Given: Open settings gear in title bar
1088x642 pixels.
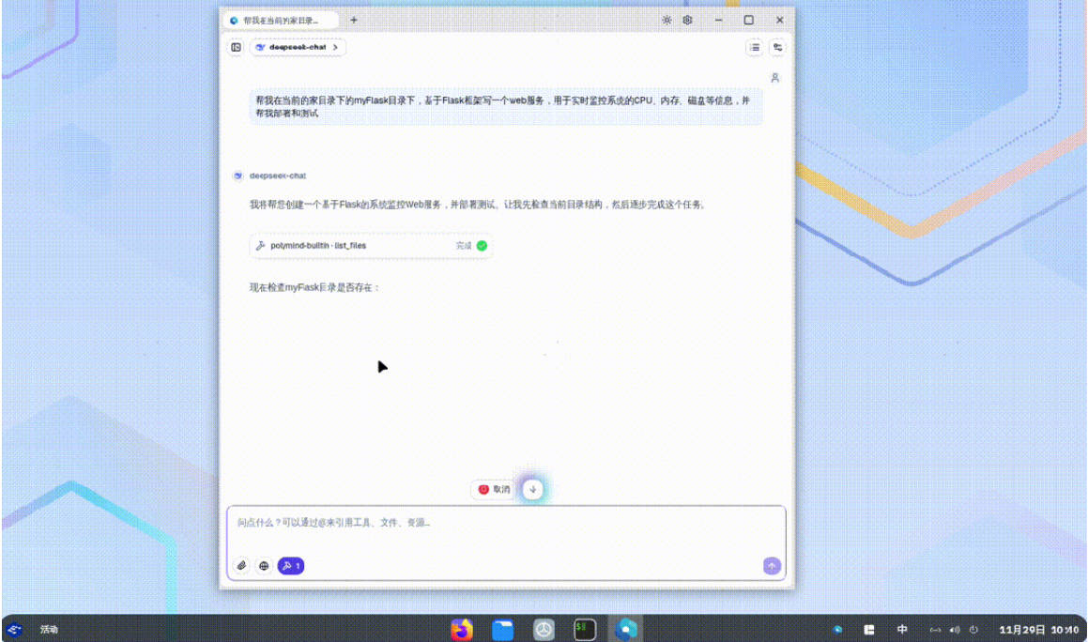Looking at the screenshot, I should tap(688, 20).
